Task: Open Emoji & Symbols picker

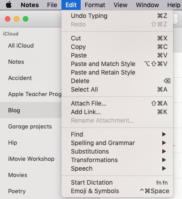Action: (117, 191)
